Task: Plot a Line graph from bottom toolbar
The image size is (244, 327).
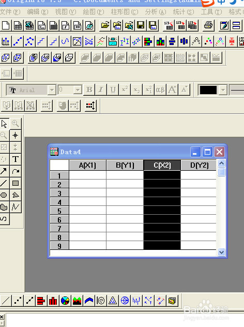Action: coord(6,301)
